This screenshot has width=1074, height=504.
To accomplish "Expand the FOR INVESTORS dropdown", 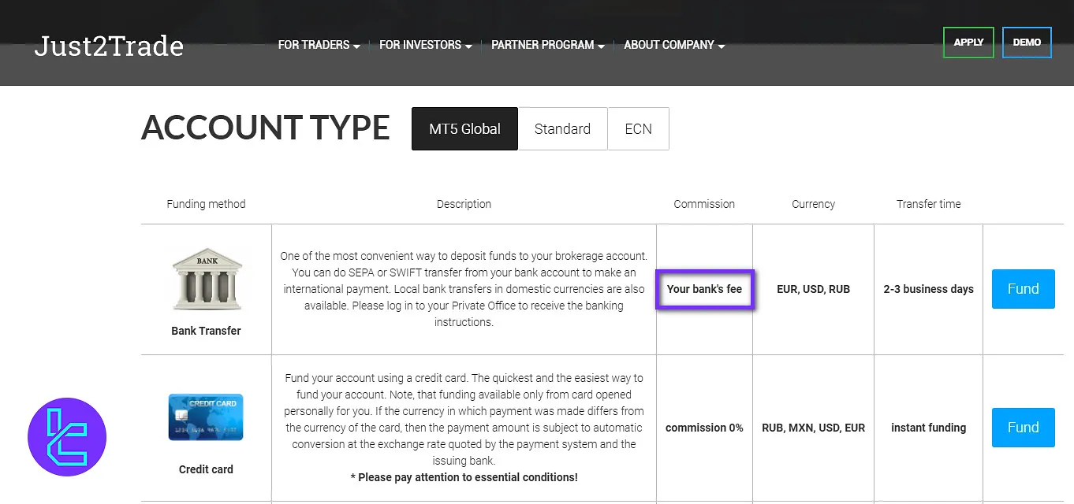I will 424,45.
